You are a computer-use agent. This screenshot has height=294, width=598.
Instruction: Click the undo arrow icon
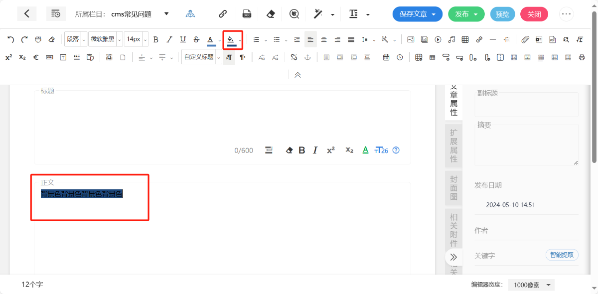pos(10,39)
